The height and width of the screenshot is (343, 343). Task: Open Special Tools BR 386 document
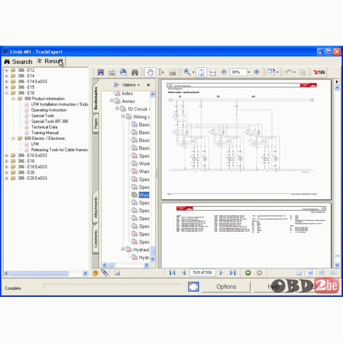click(x=50, y=121)
